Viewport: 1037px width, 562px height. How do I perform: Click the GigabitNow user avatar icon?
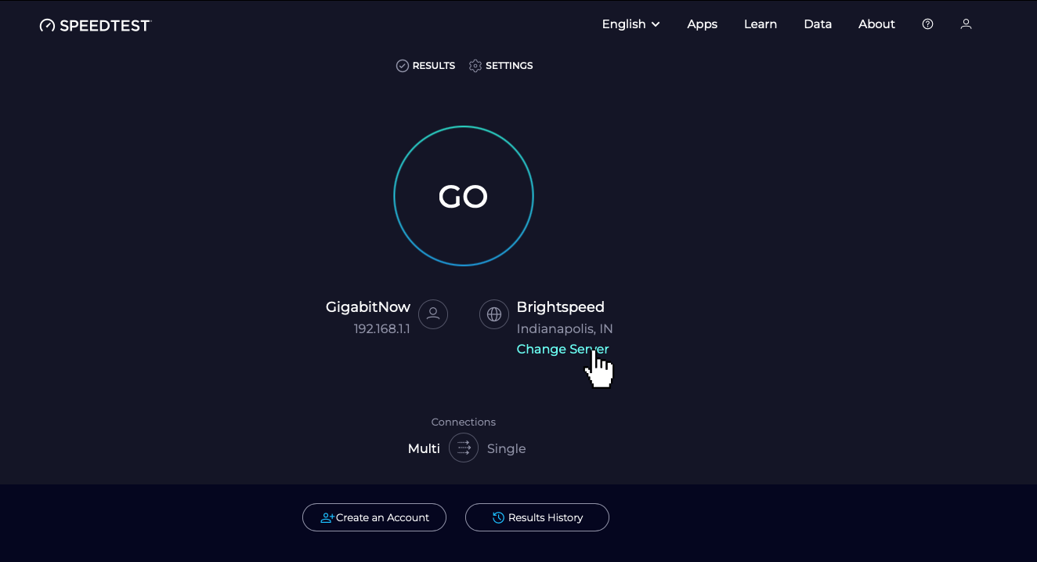tap(433, 314)
